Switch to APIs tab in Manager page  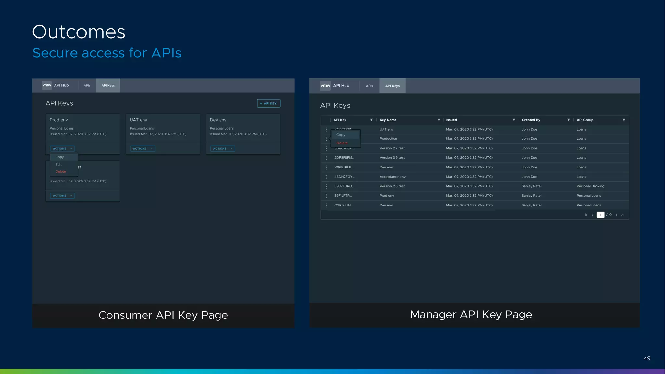[370, 86]
